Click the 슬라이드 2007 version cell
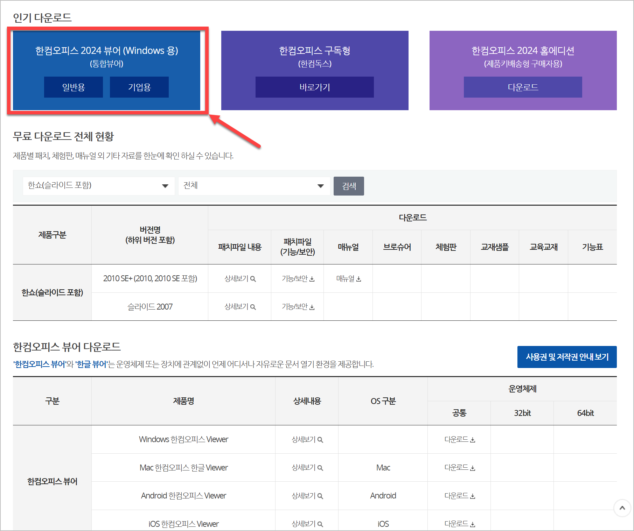This screenshot has width=634, height=531. 150,307
